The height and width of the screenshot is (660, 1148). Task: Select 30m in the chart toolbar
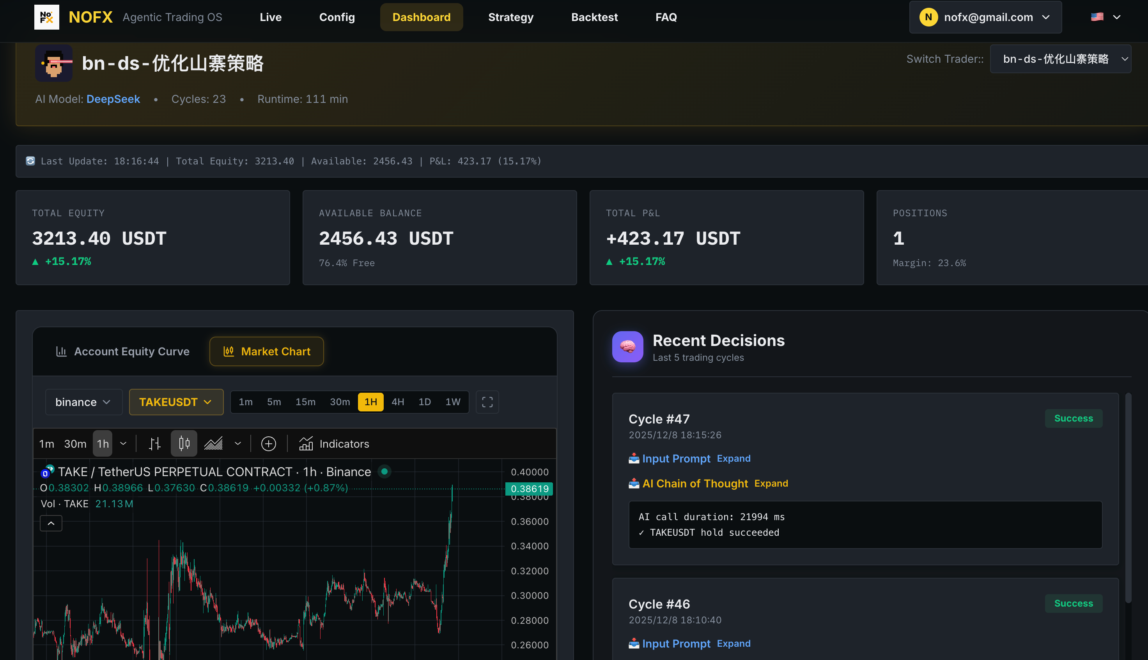75,443
